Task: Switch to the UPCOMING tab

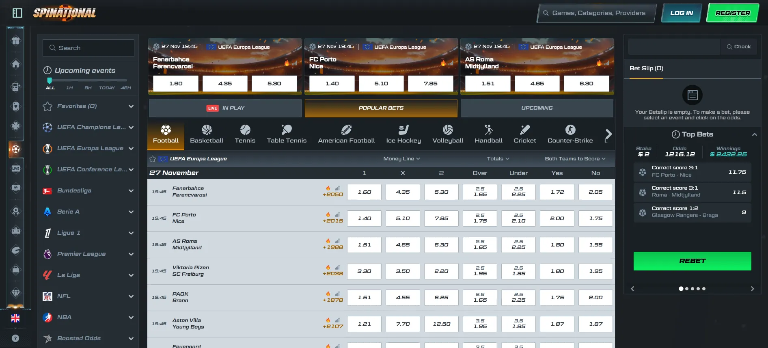Action: [537, 108]
